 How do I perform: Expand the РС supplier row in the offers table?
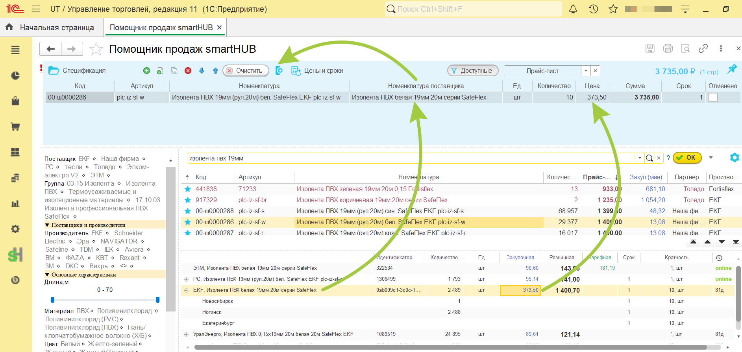[186, 279]
